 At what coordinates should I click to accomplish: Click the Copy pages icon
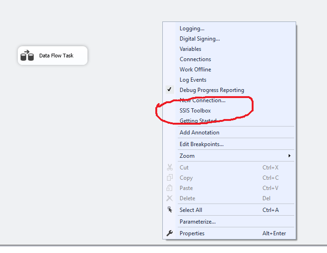[x=169, y=177]
